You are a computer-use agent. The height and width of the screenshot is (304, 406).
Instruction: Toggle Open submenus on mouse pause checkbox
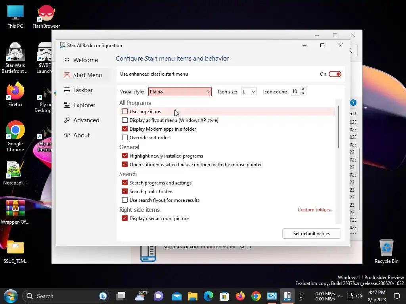point(125,164)
